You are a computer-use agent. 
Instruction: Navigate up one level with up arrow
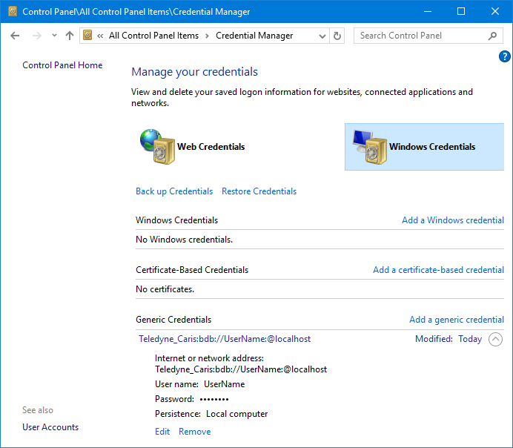click(70, 36)
